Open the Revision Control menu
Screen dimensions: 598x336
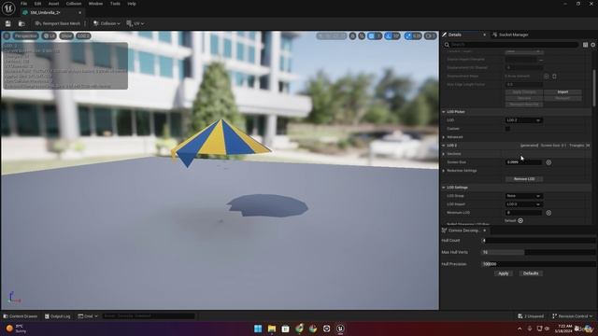(x=572, y=316)
